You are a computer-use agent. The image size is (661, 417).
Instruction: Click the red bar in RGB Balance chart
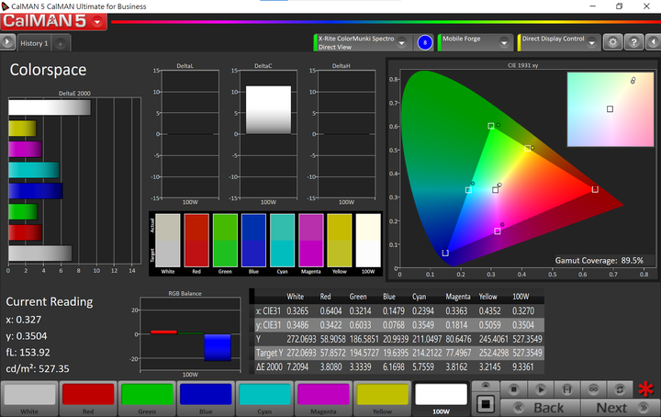163,332
